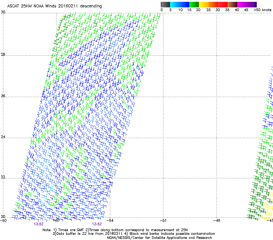Click the longitude axis label '-51'
This screenshot has height=240, width=273.
pyautogui.click(x=163, y=220)
